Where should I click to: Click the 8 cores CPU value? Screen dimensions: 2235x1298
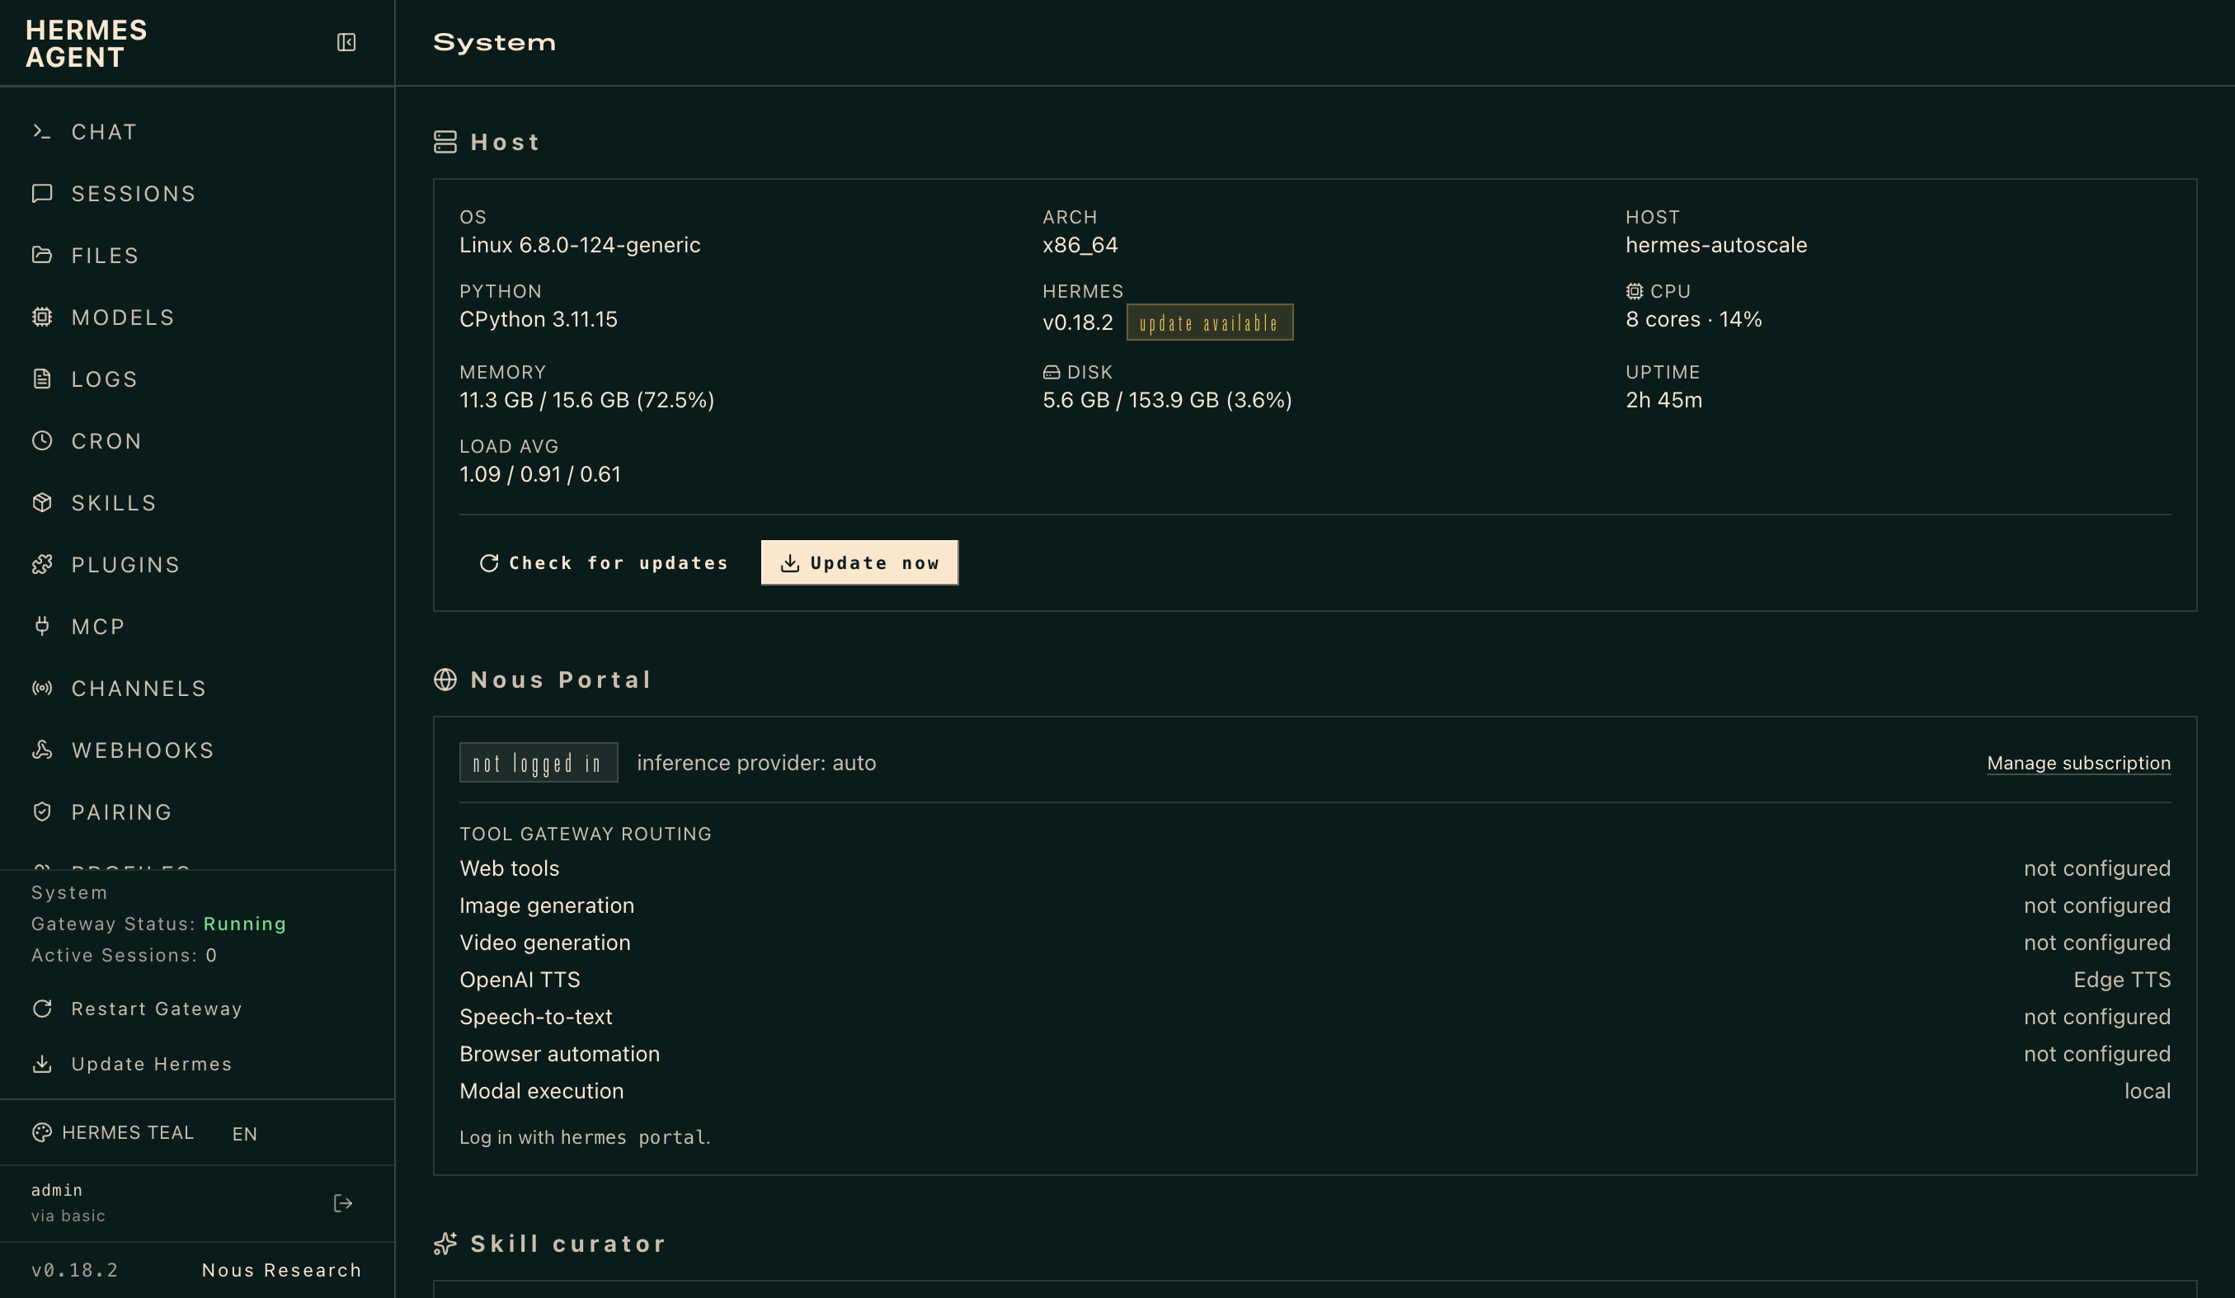click(1694, 319)
